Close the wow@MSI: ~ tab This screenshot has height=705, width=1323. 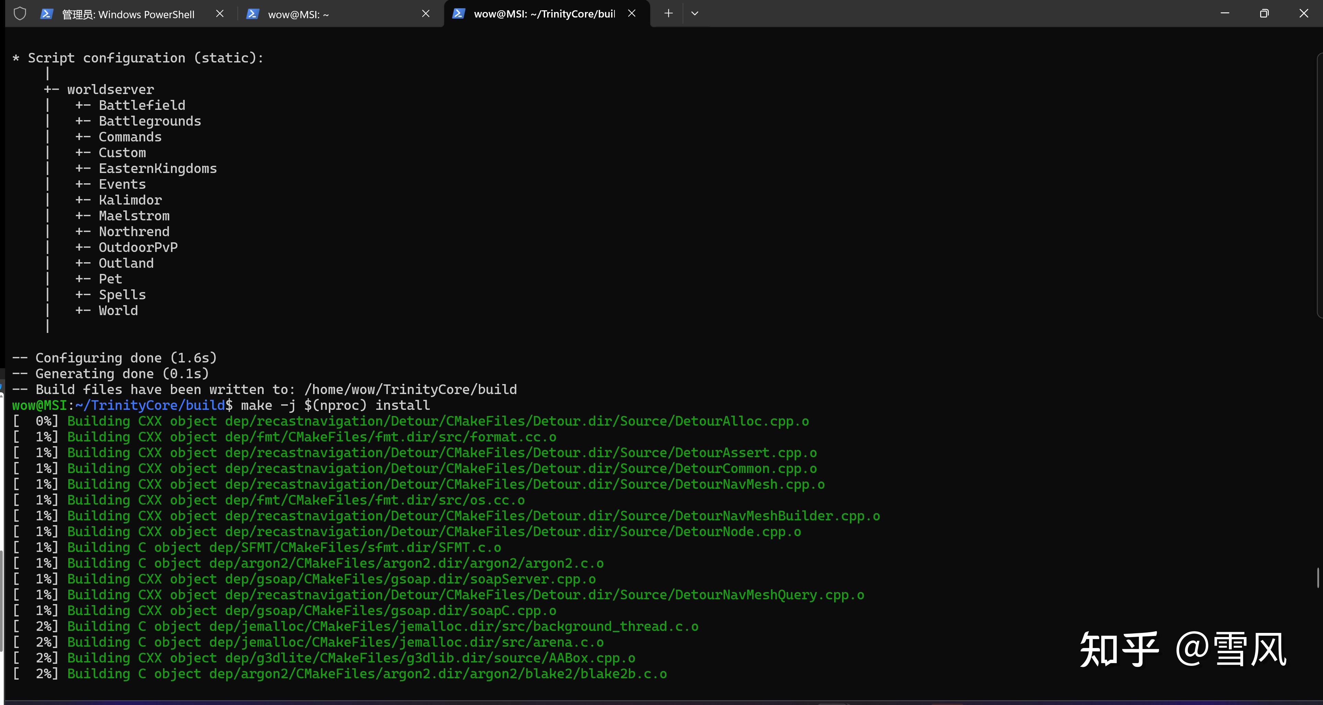(426, 14)
